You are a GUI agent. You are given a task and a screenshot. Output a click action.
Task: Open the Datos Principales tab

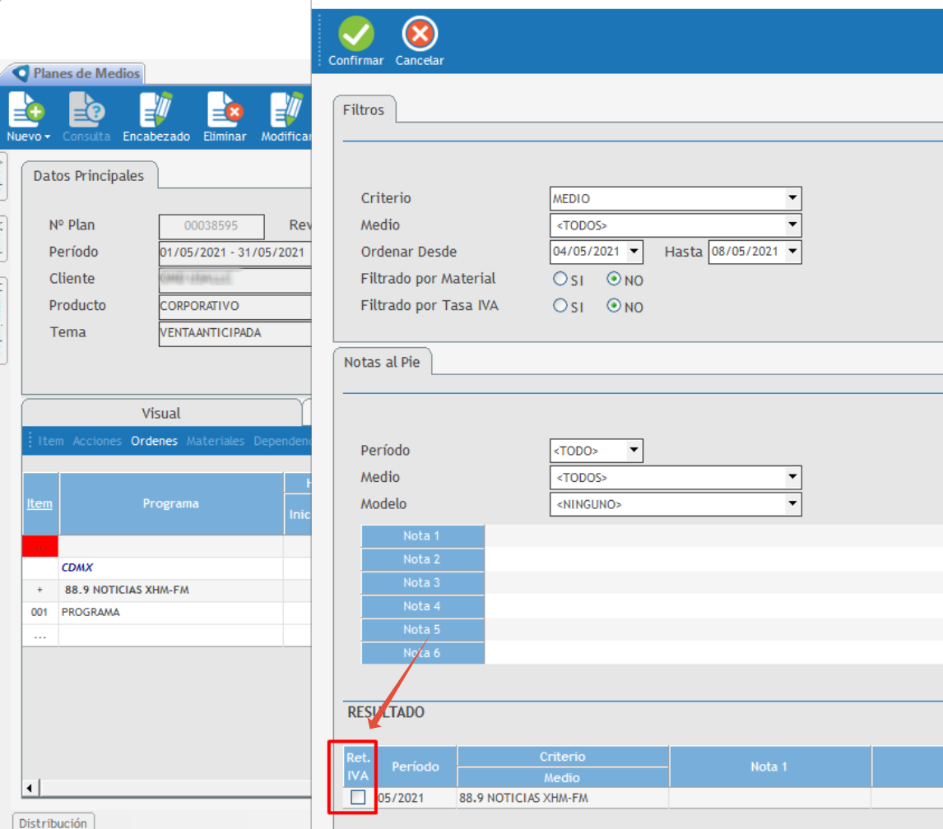89,175
